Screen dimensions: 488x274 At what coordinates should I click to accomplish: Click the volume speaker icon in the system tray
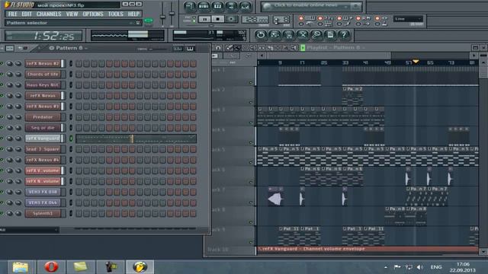point(420,267)
